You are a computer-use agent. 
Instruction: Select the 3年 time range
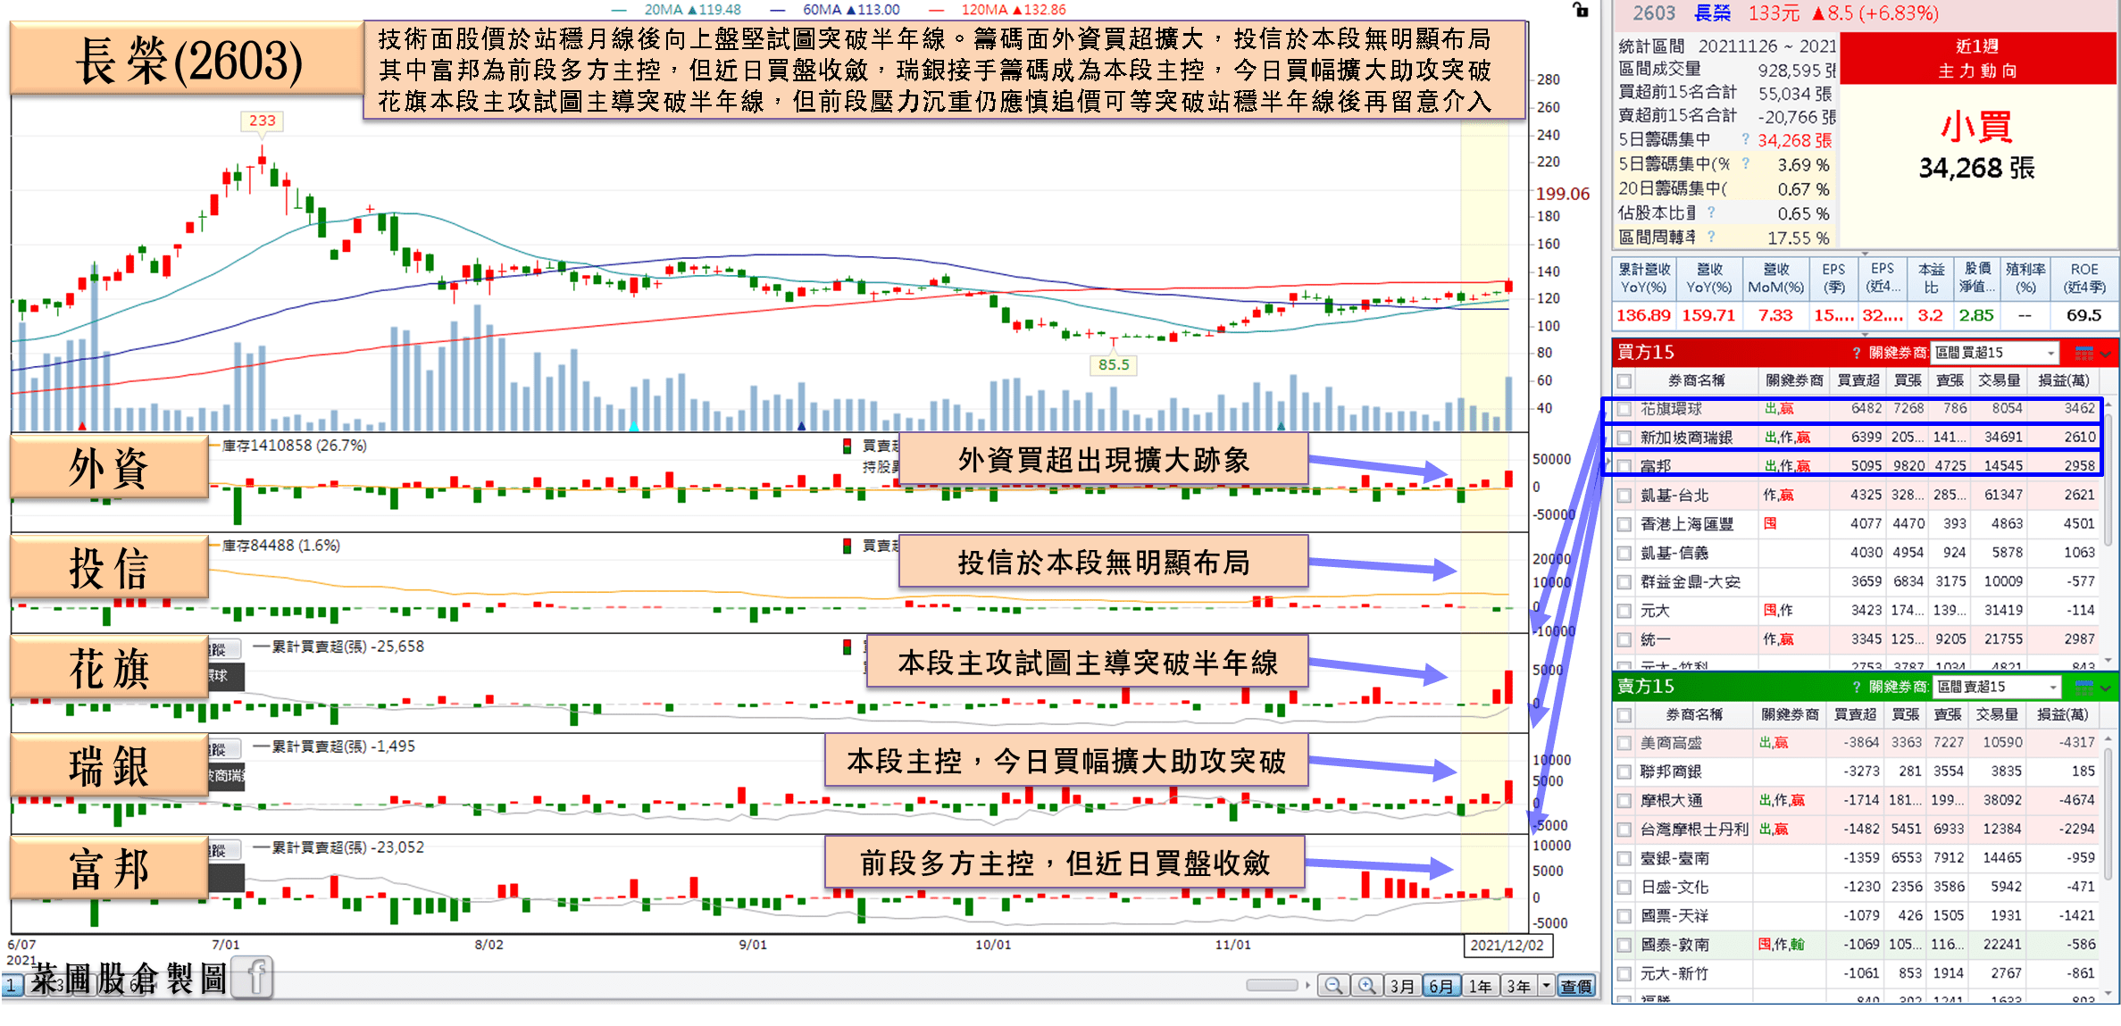point(1518,986)
